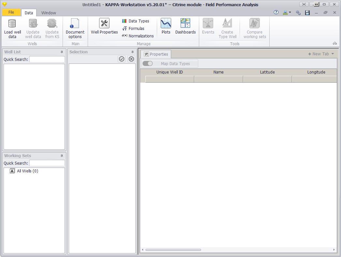Open the File menu

[x=11, y=12]
